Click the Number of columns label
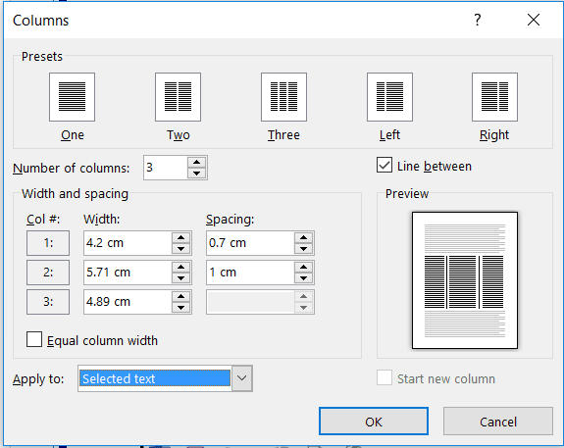Screen dimensions: 564x448 tap(72, 168)
